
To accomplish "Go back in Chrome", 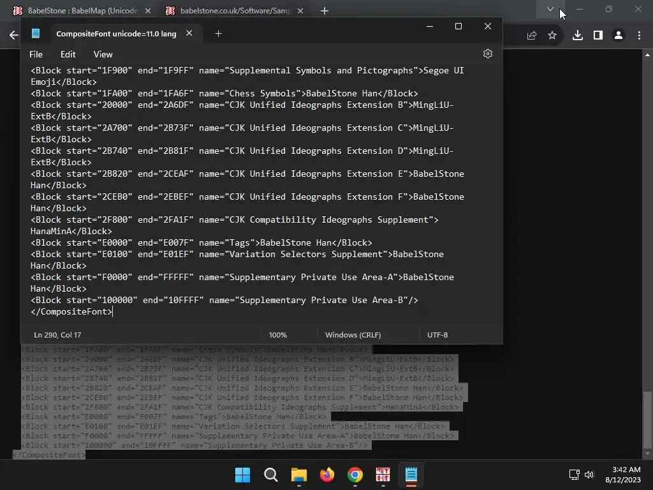I will click(x=14, y=36).
